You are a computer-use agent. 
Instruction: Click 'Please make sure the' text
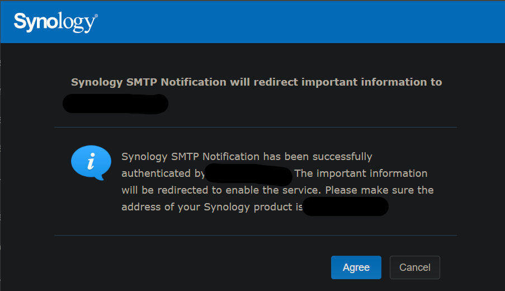[x=379, y=190]
